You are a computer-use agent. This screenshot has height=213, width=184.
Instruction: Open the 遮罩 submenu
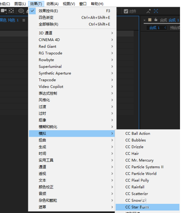coord(72,207)
